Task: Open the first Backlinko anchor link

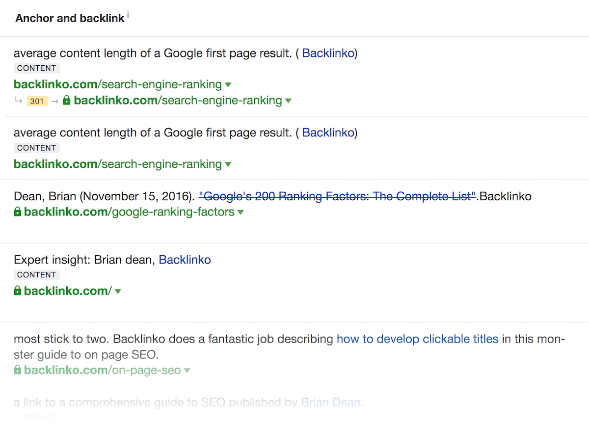Action: click(x=328, y=53)
